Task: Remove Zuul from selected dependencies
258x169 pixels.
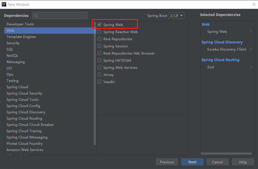Action: pos(251,67)
